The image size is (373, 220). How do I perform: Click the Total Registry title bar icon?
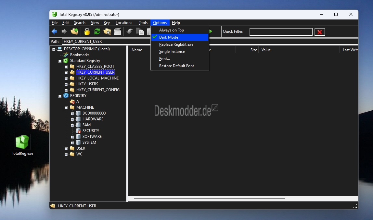55,14
